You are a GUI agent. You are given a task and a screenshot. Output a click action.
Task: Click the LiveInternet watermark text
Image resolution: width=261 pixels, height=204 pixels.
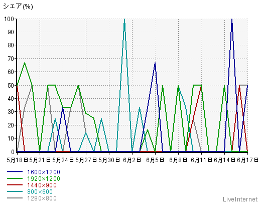point(240,199)
